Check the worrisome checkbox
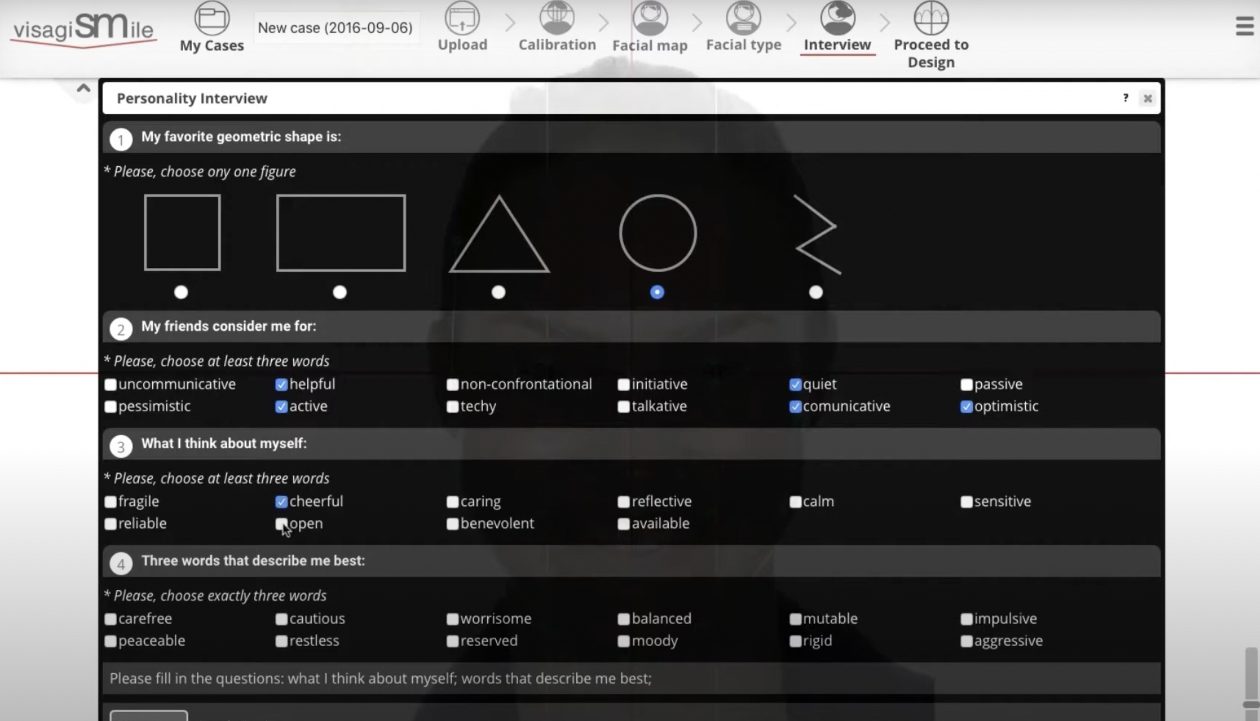The width and height of the screenshot is (1260, 721). click(x=453, y=619)
